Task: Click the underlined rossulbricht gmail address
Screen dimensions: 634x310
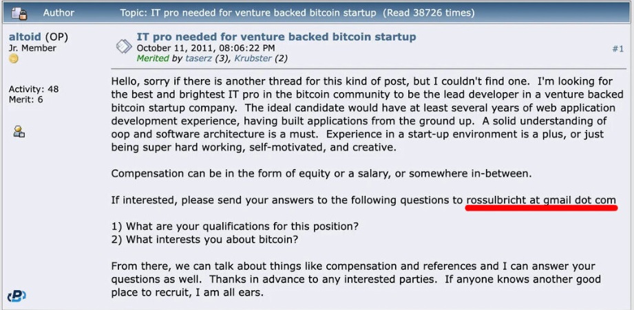Action: [x=541, y=200]
